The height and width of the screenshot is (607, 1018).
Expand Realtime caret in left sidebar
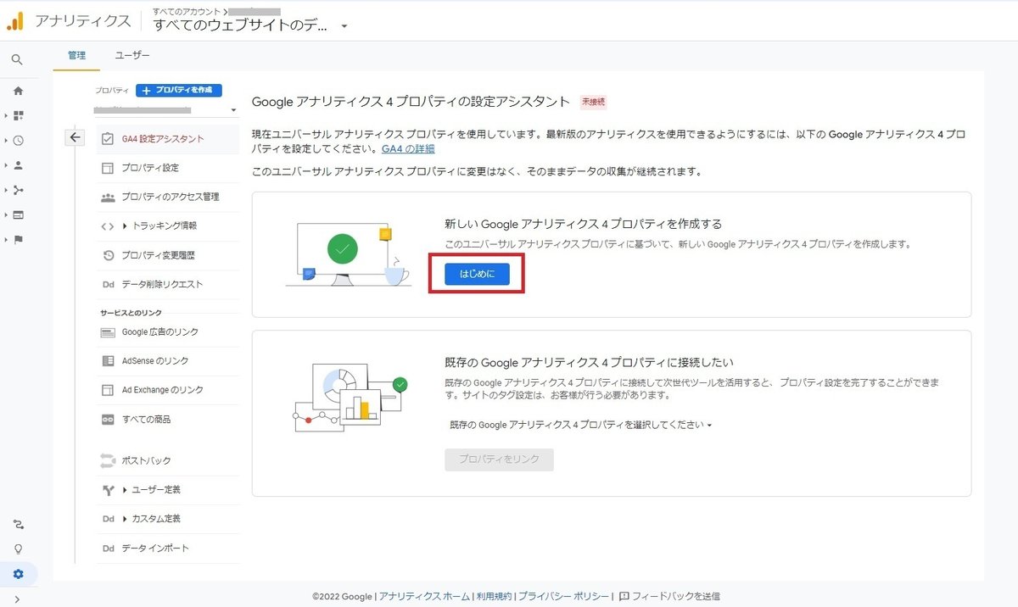(x=7, y=141)
